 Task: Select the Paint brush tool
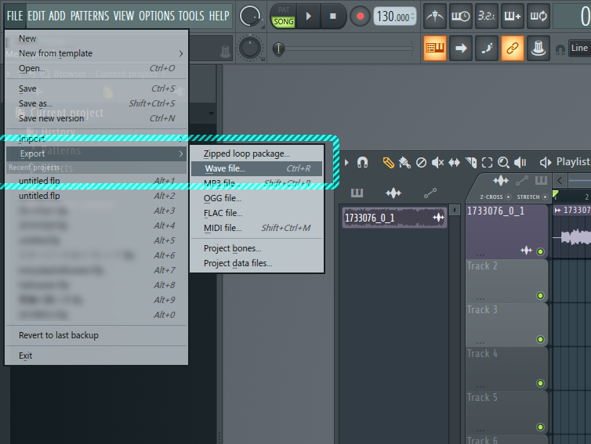tap(404, 162)
